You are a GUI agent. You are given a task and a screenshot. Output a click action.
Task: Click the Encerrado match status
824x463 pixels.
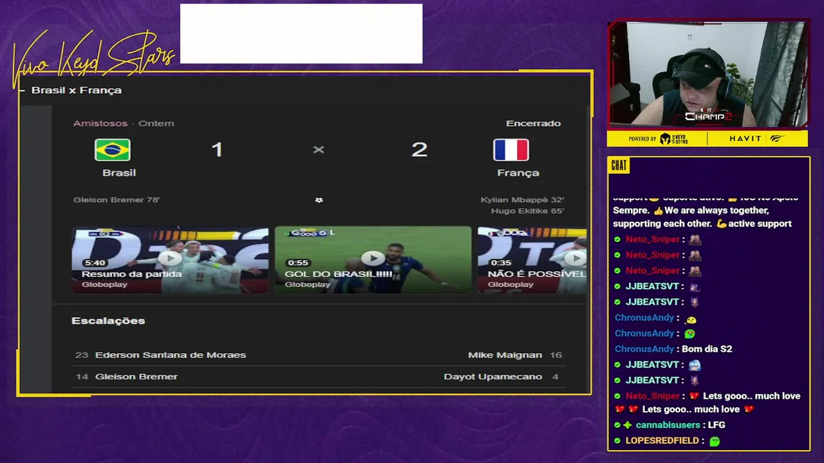[x=533, y=123]
